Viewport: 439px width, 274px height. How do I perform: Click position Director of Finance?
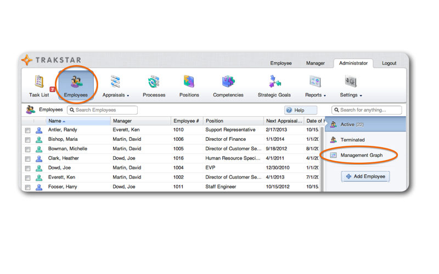click(x=226, y=139)
